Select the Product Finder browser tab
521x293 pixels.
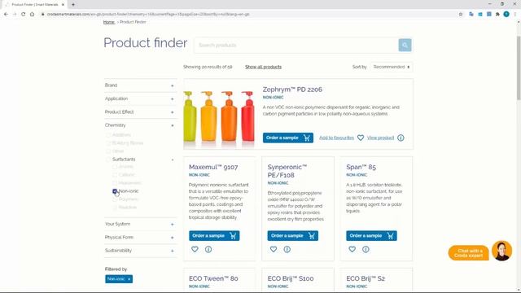point(34,5)
